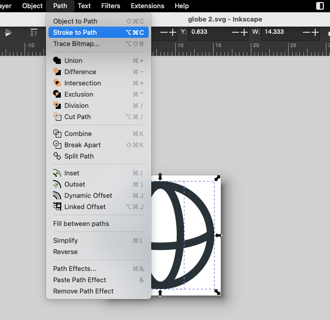Click the raise selection toolbar icon
The width and height of the screenshot is (330, 320).
(x=34, y=32)
